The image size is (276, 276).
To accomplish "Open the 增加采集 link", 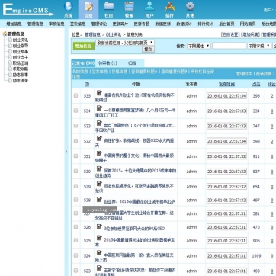I will coord(251,34).
